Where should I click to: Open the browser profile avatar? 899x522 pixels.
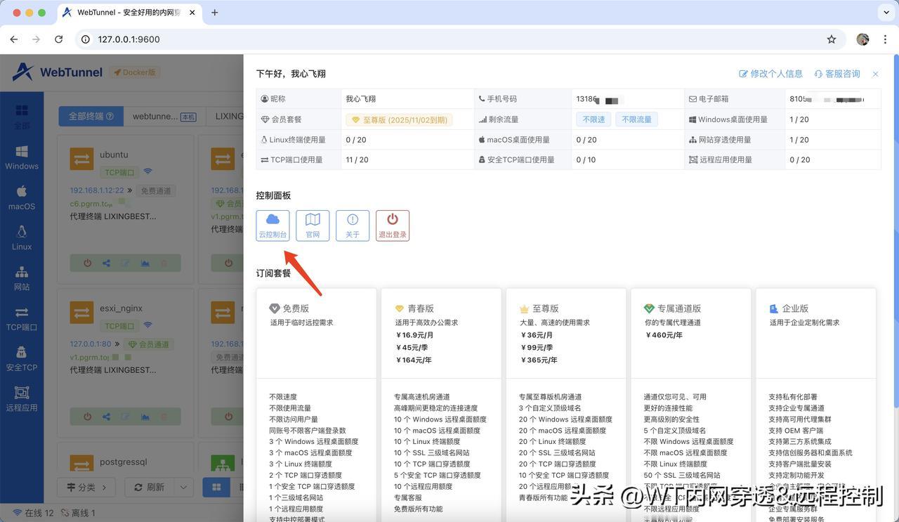pos(863,39)
